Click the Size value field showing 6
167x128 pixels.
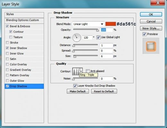106,56
